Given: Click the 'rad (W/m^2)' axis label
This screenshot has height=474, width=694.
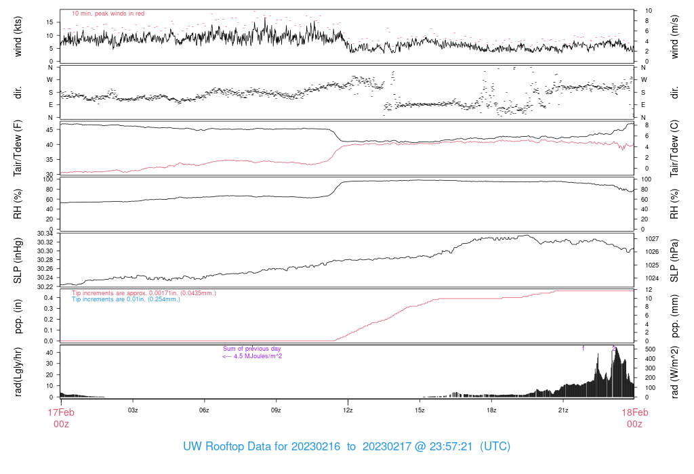Looking at the screenshot, I should click(674, 372).
